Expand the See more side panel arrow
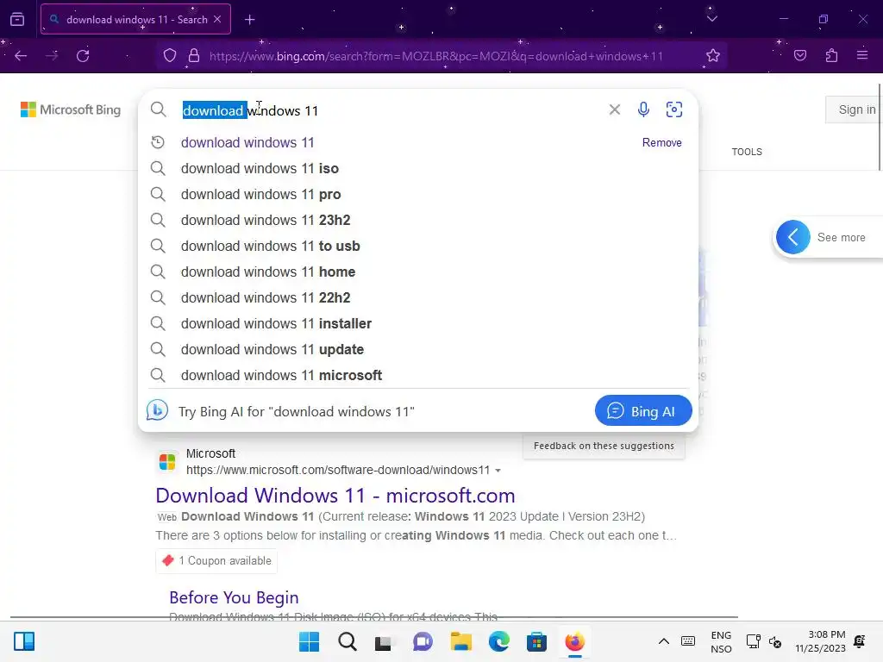Viewport: 883px width, 662px height. [x=793, y=237]
